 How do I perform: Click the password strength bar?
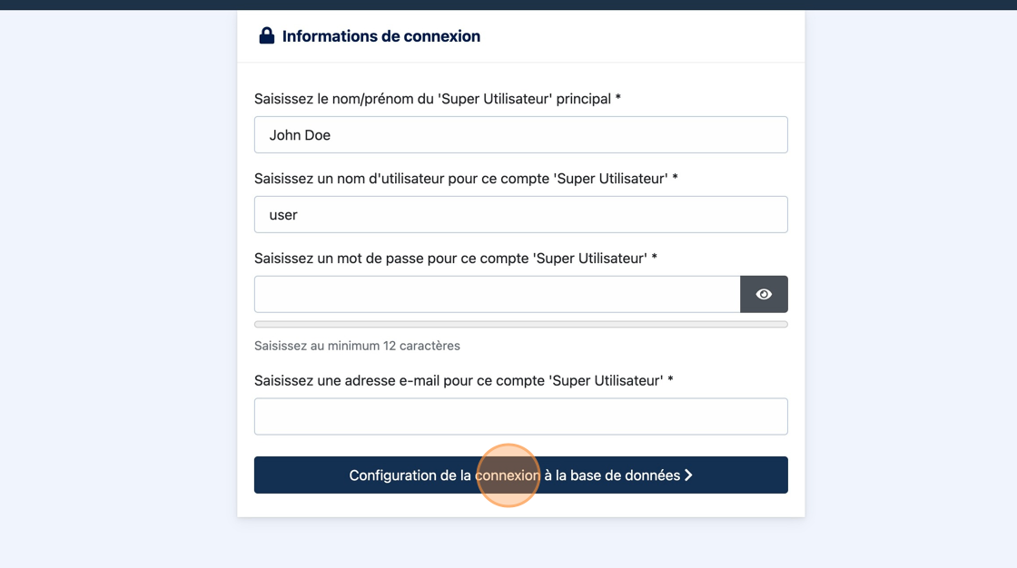click(520, 324)
